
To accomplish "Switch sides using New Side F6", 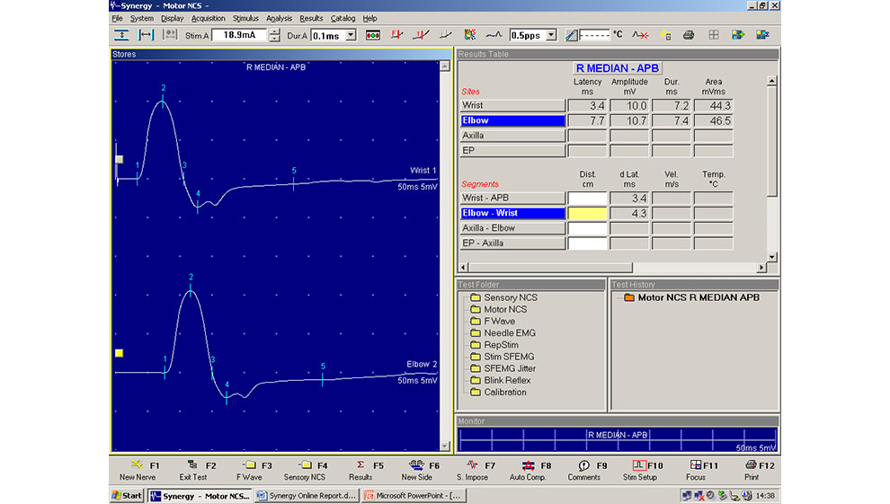I will (x=416, y=465).
